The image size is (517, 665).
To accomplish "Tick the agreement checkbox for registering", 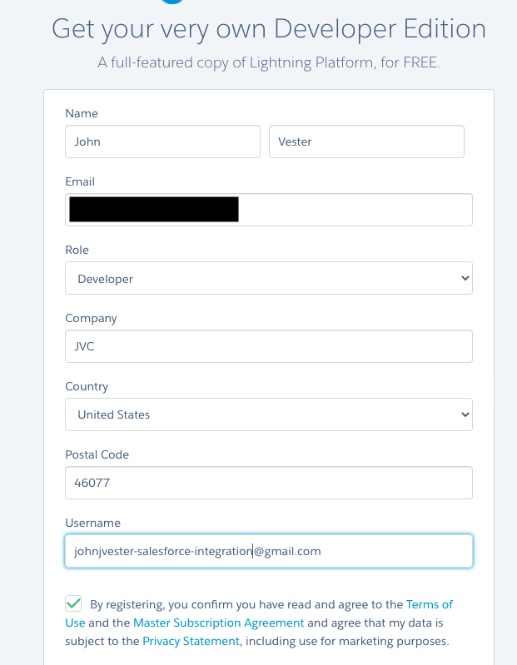I will 74,604.
